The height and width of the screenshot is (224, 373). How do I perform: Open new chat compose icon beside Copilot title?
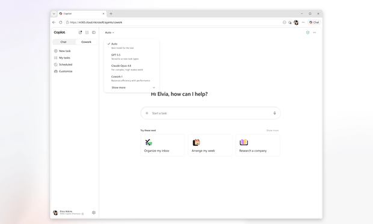tap(80, 33)
